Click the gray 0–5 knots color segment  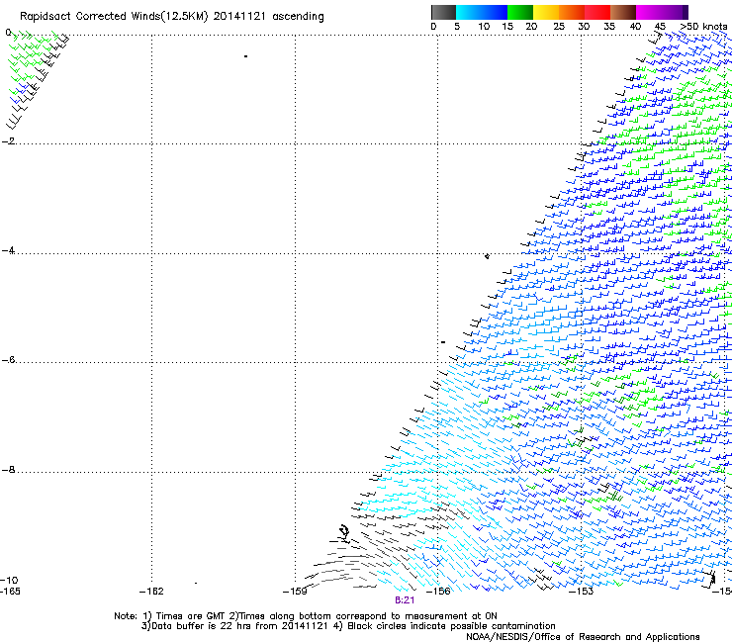pyautogui.click(x=443, y=12)
